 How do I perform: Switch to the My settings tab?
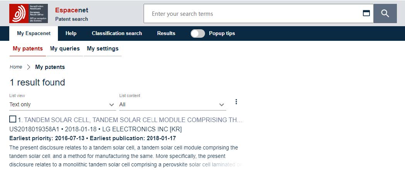tap(103, 49)
